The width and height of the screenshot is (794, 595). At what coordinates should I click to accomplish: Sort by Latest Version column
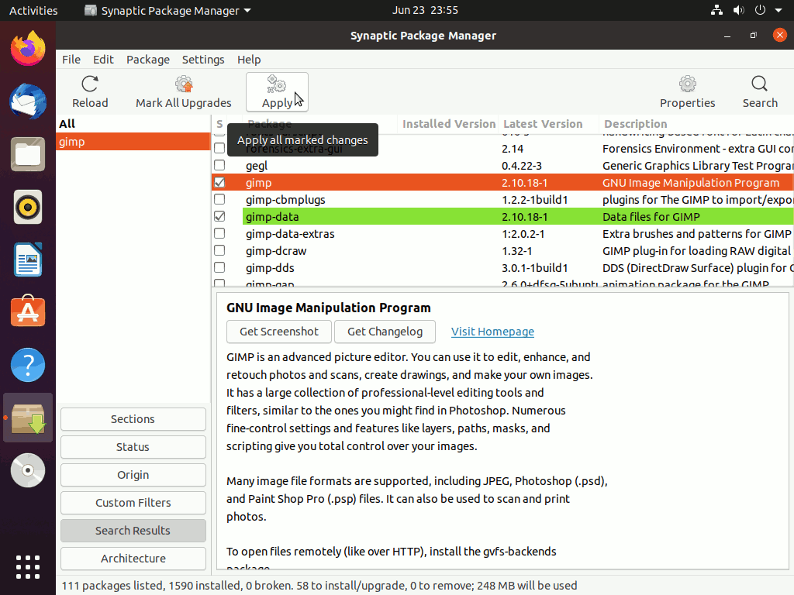click(548, 124)
